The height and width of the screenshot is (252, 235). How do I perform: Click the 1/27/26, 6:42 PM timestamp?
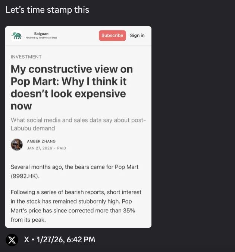pos(66,239)
